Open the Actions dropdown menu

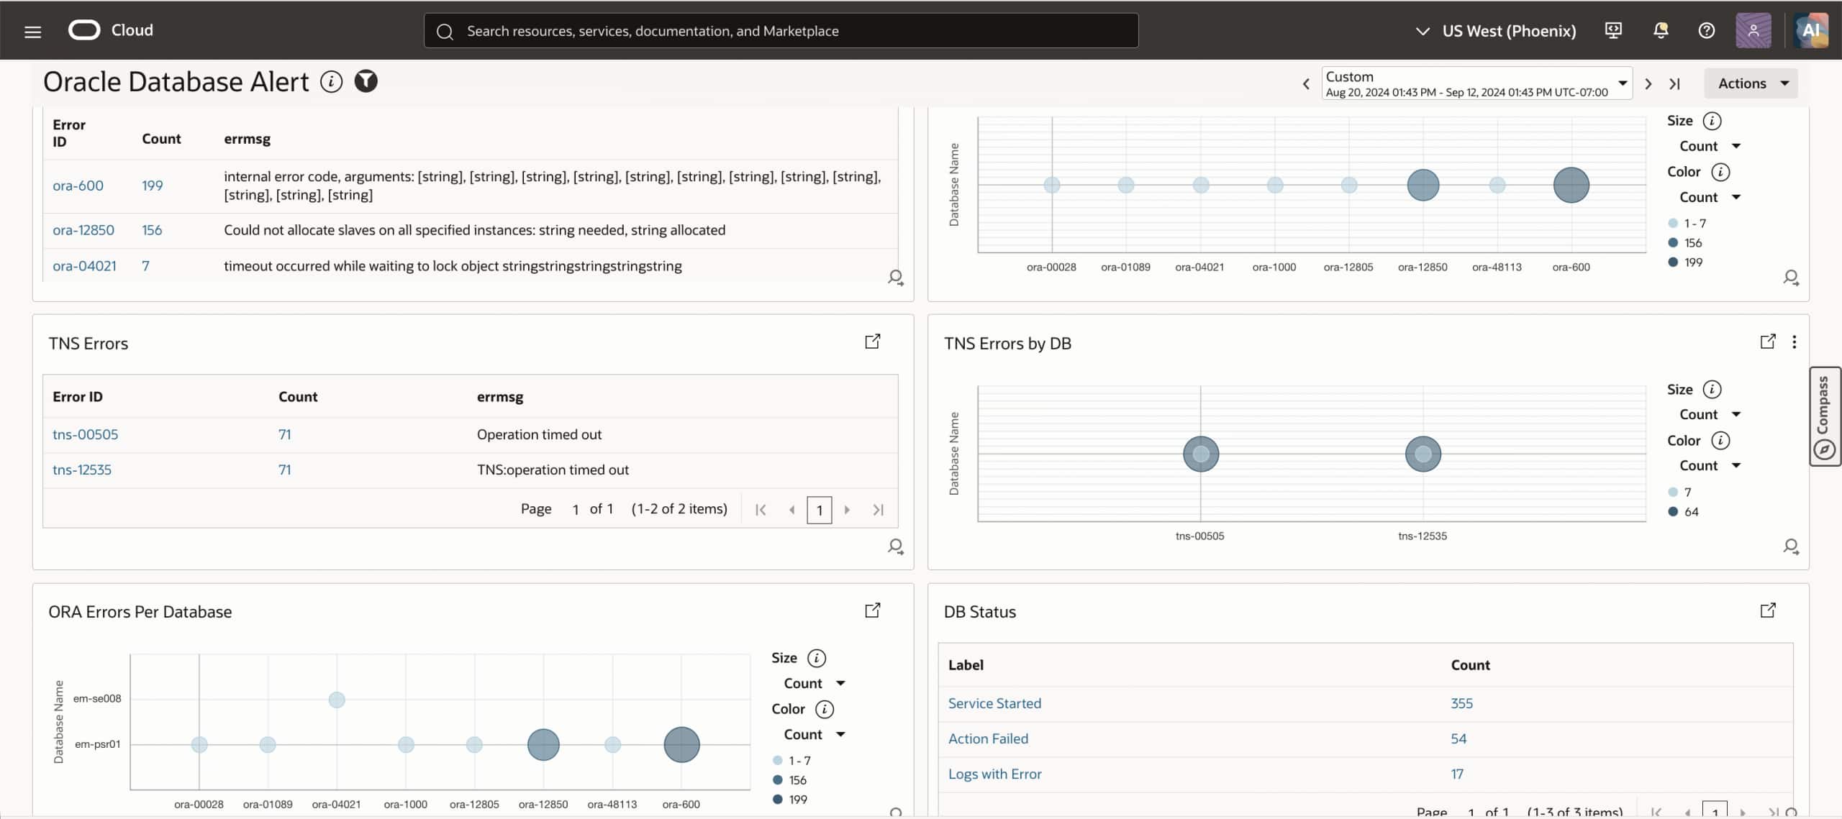(1751, 83)
